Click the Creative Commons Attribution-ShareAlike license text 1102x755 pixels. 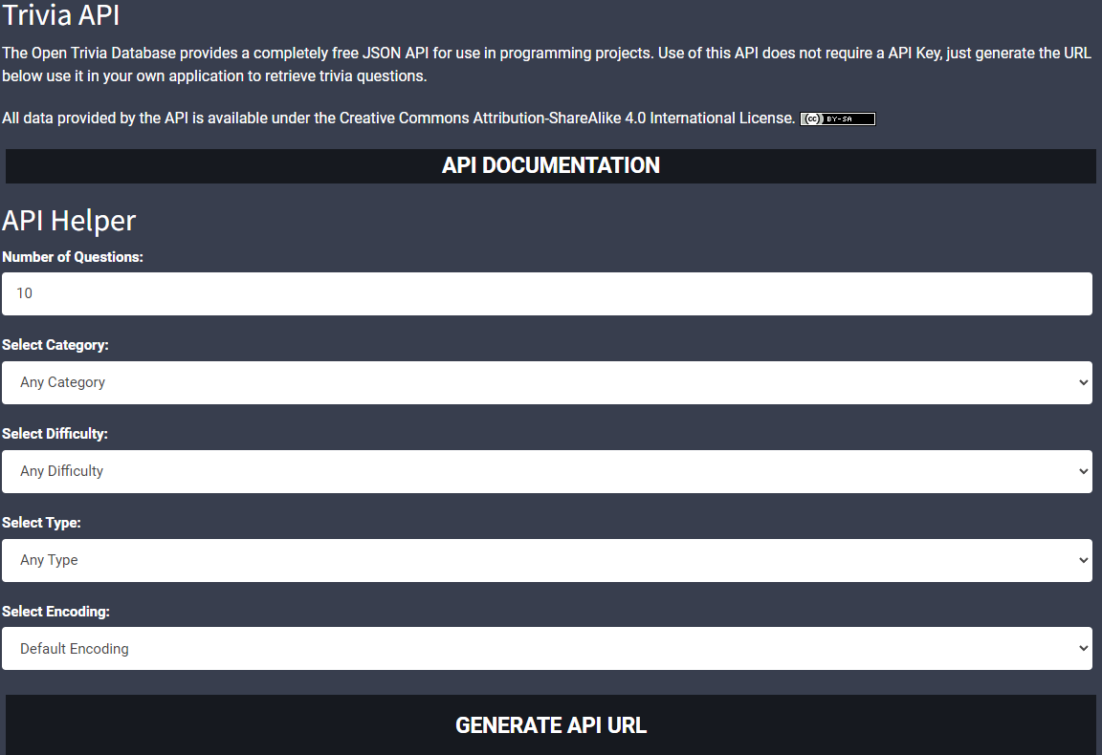(564, 118)
